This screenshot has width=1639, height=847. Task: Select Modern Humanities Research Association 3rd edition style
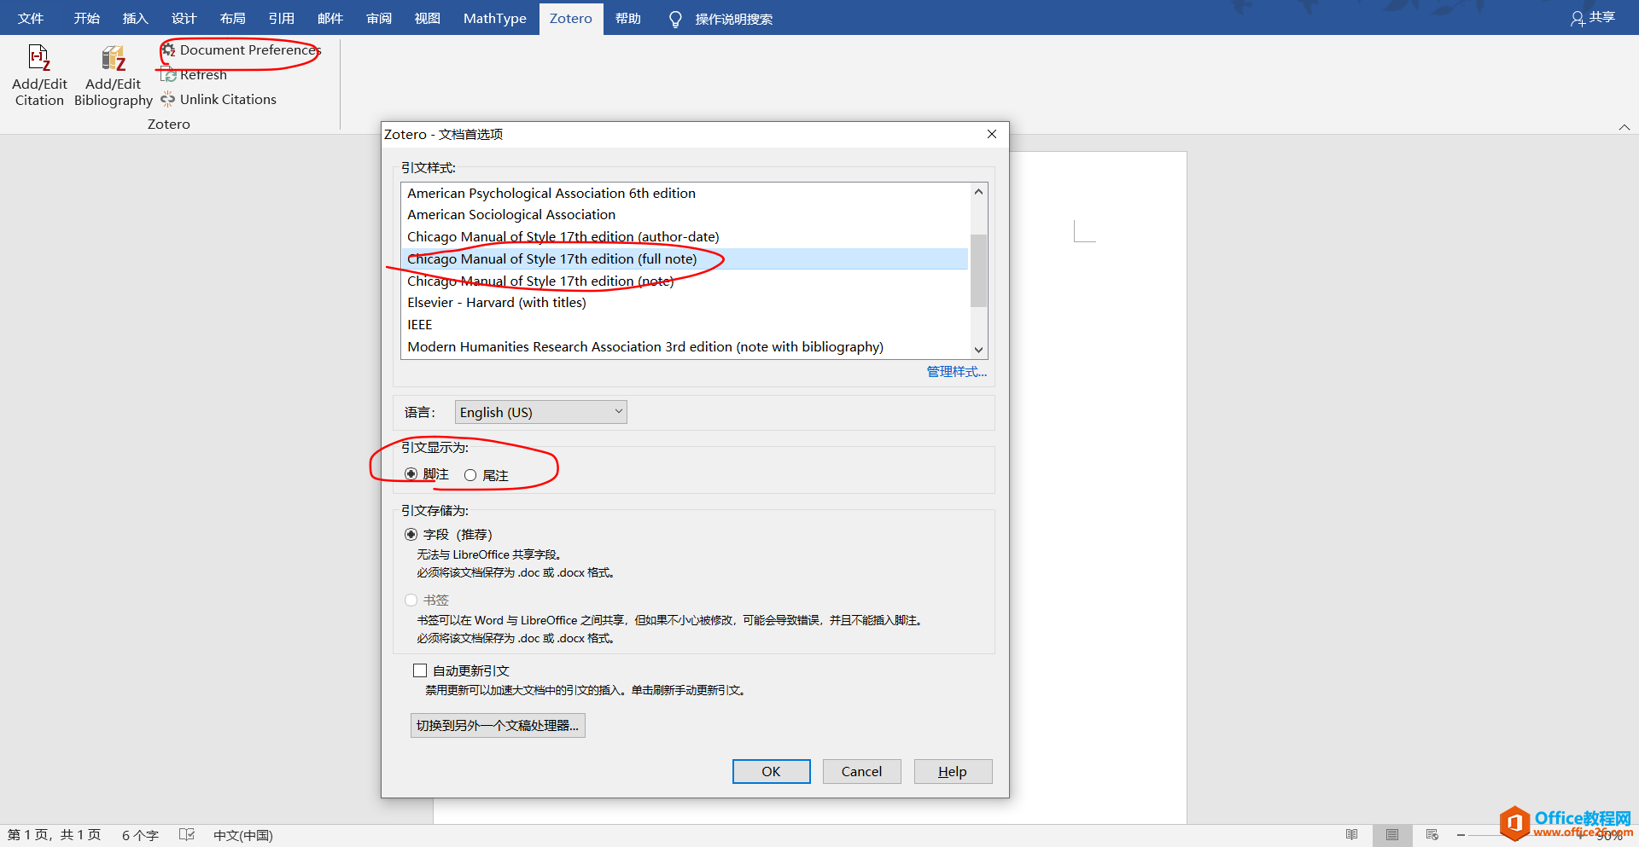[x=685, y=347]
